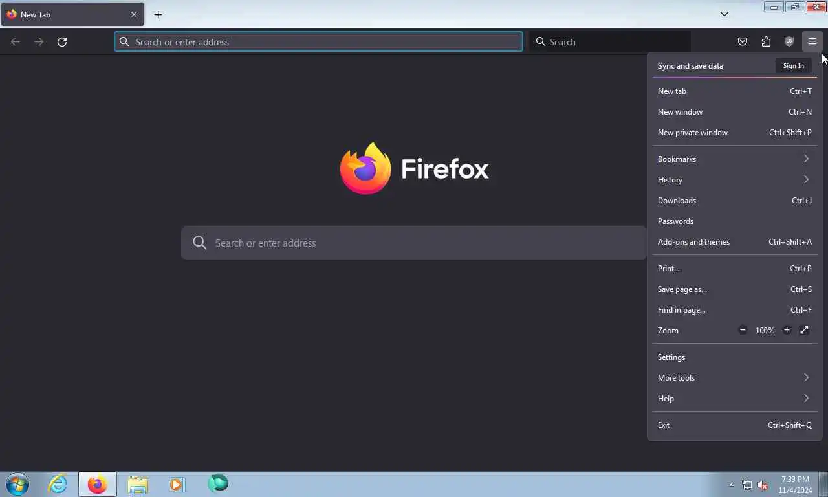Image resolution: width=828 pixels, height=497 pixels.
Task: Open the Save to Pocket icon
Action: click(x=743, y=42)
